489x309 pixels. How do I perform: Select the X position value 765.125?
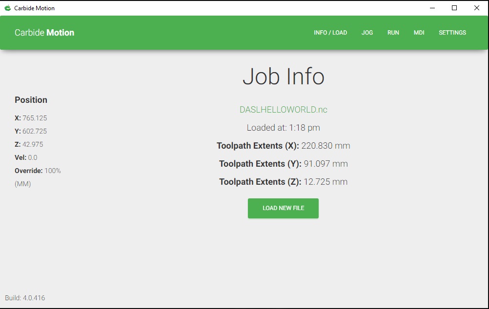coord(35,118)
